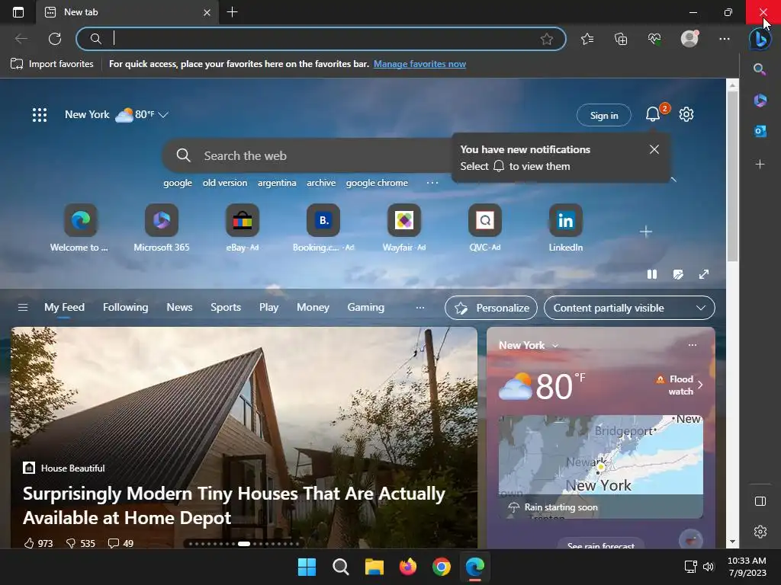The width and height of the screenshot is (781, 585).
Task: Toggle the sidebar hide icon
Action: (760, 501)
